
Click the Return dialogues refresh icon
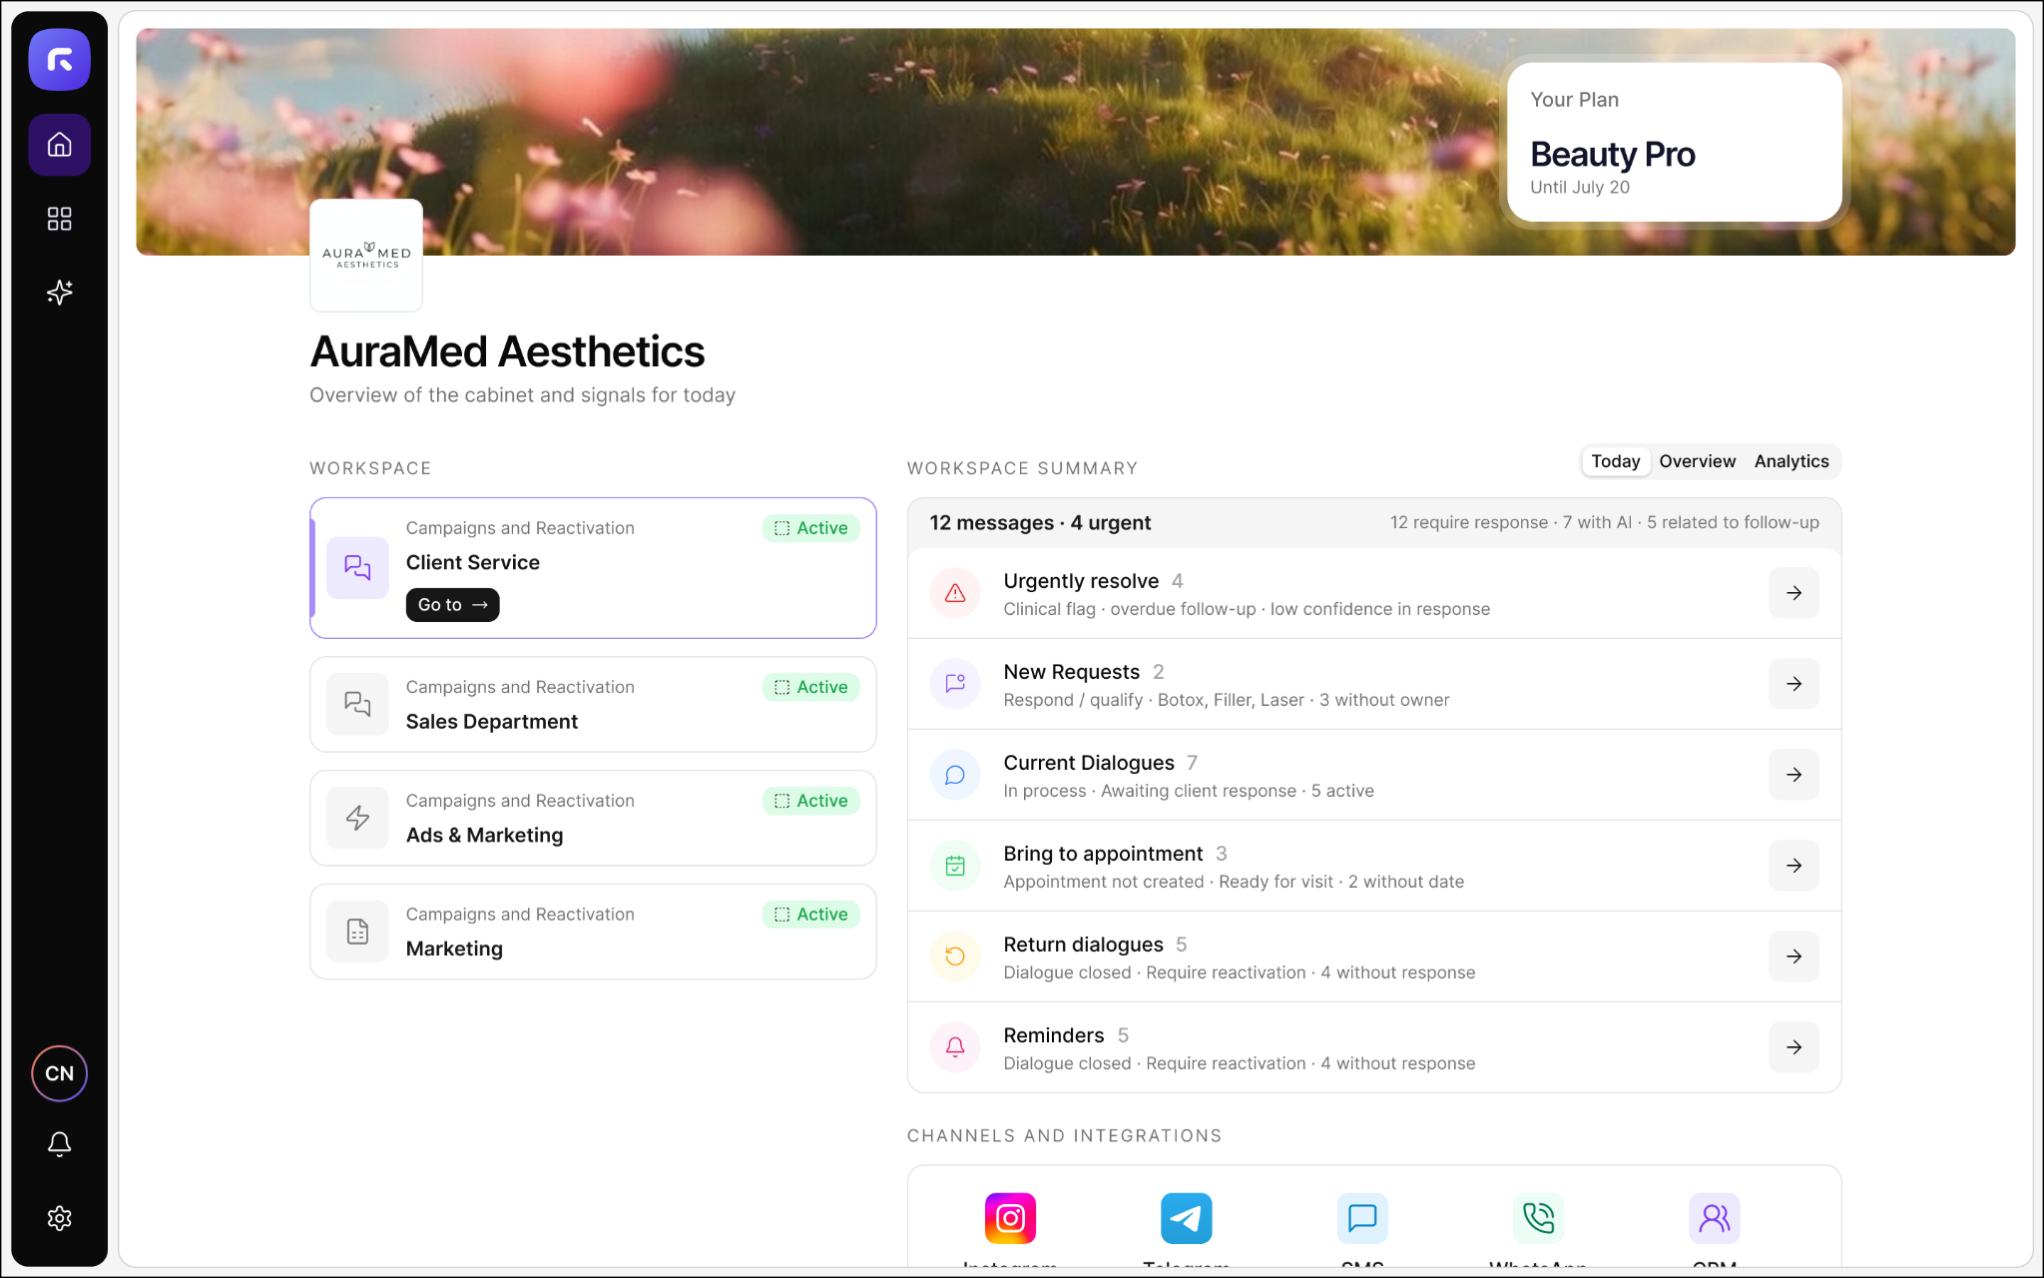pos(955,957)
